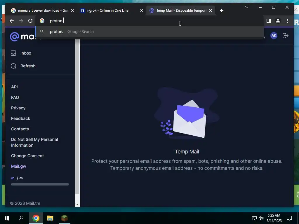
Task: Click the Minecraft block taskbar icon
Action: coord(64,218)
